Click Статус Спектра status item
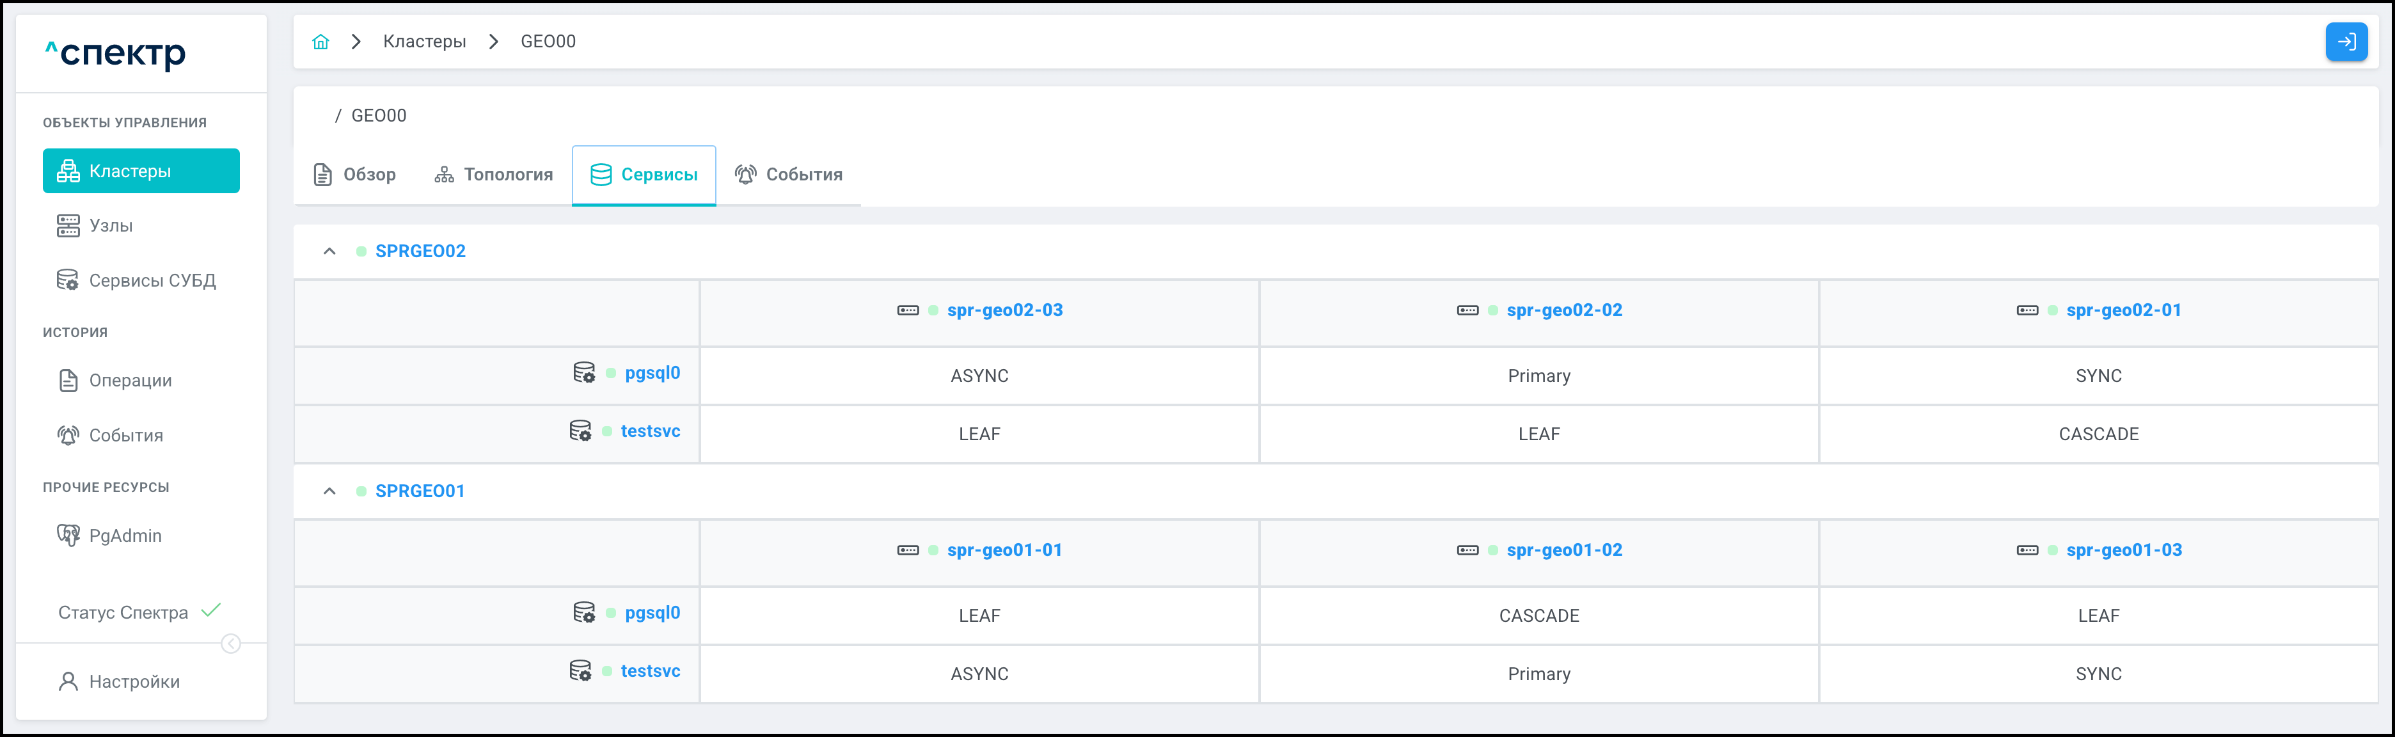2395x737 pixels. point(123,612)
